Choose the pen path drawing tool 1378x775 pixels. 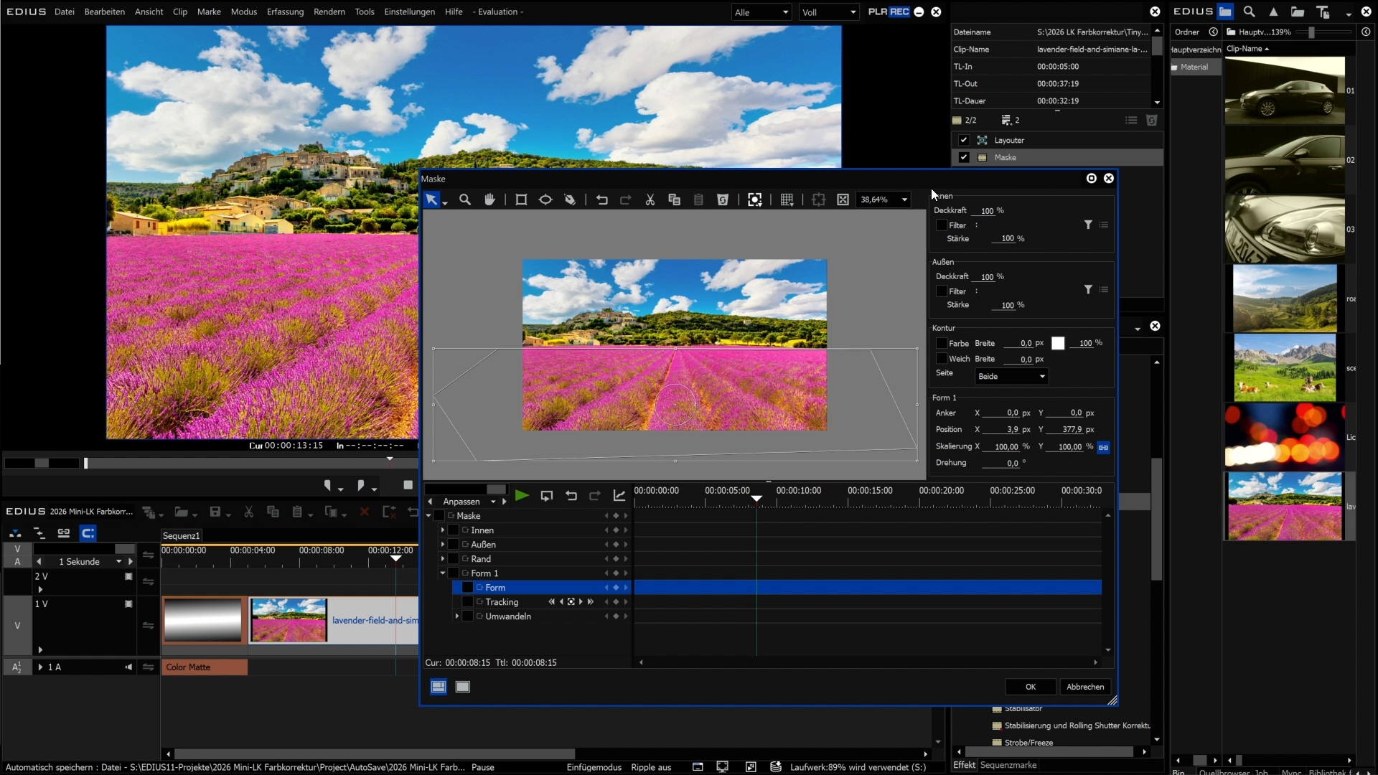(570, 200)
